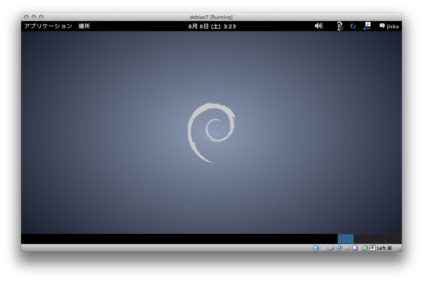Switch to the first workspace
Screen dimensions: 423x281
(346, 239)
